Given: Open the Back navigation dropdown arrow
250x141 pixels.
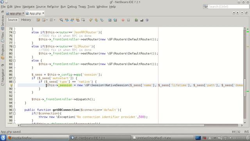Looking at the screenshot, I should [47, 20].
